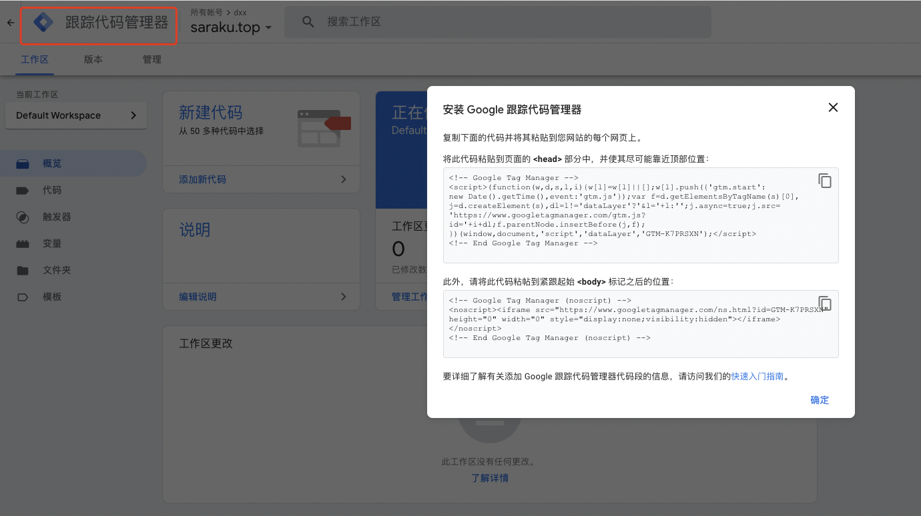Click the 说明 card heading
The width and height of the screenshot is (921, 516).
point(195,230)
